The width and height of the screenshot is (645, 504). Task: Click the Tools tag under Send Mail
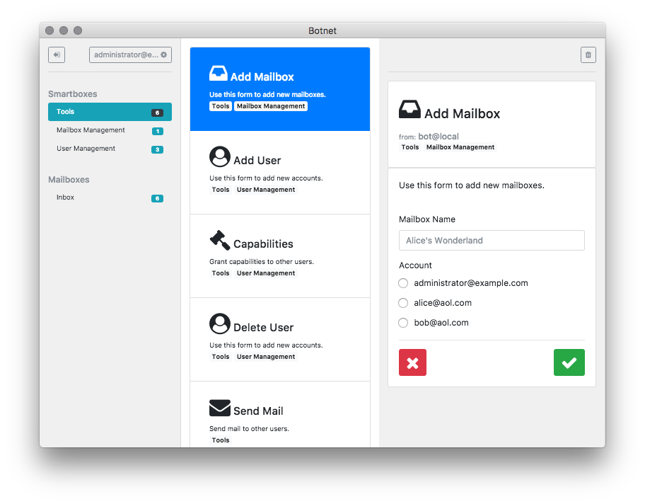(x=221, y=440)
